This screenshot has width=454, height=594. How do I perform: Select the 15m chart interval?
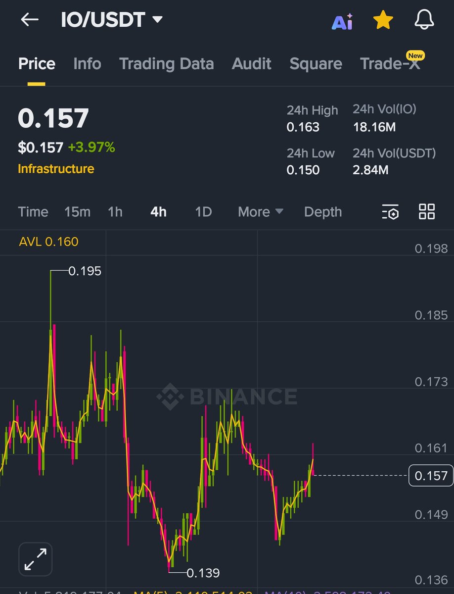tap(77, 212)
